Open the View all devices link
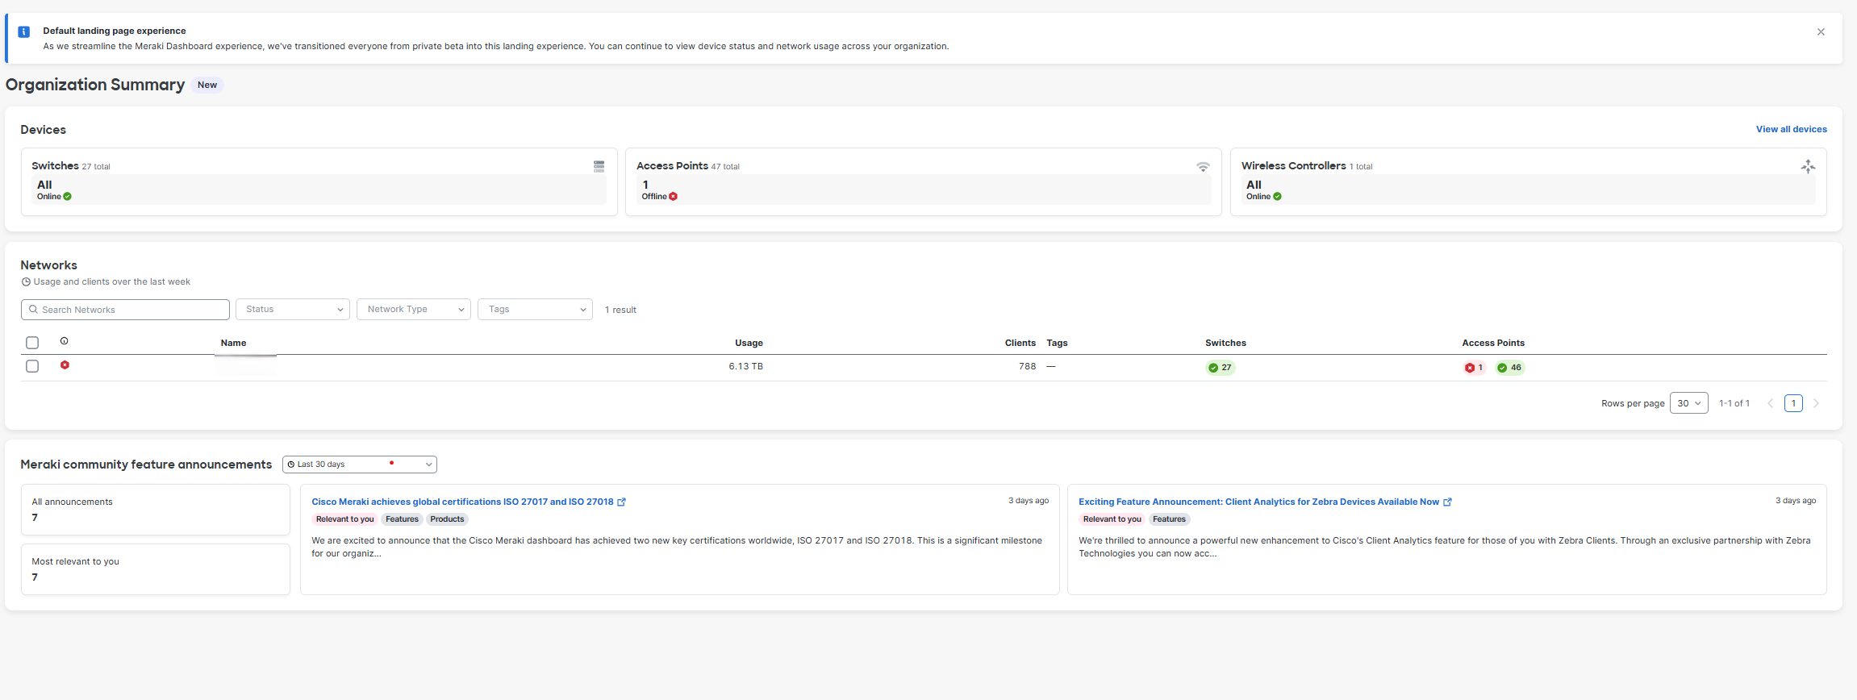 [1791, 129]
